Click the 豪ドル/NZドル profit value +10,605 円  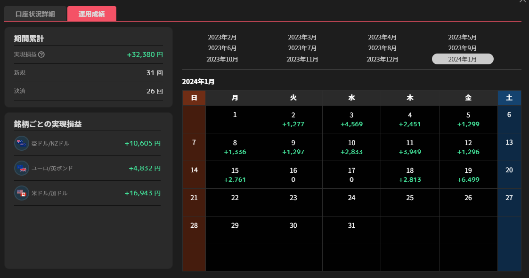[142, 143]
